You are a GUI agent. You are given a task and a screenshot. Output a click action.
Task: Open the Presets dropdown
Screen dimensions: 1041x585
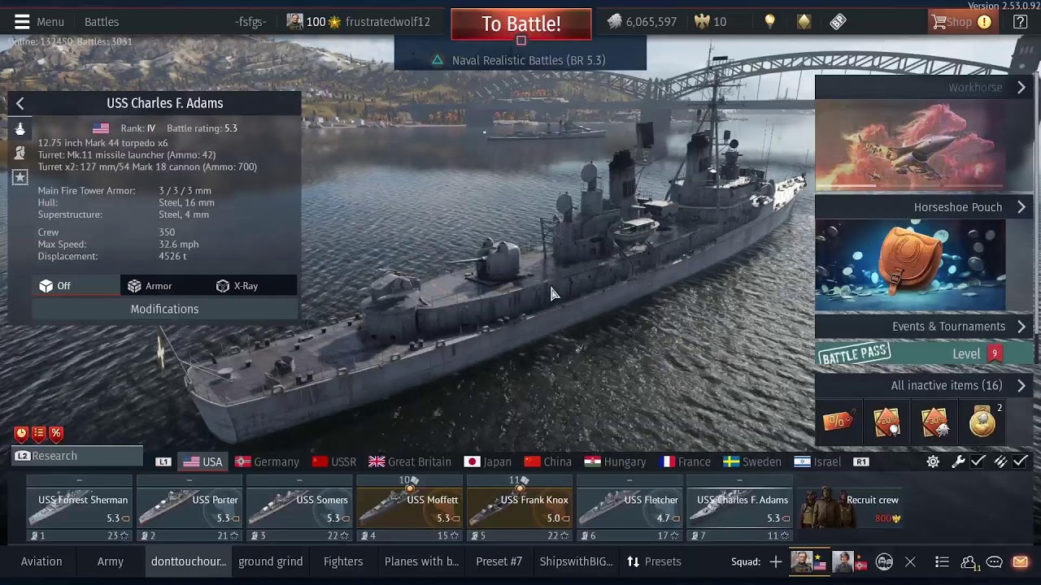coord(654,561)
